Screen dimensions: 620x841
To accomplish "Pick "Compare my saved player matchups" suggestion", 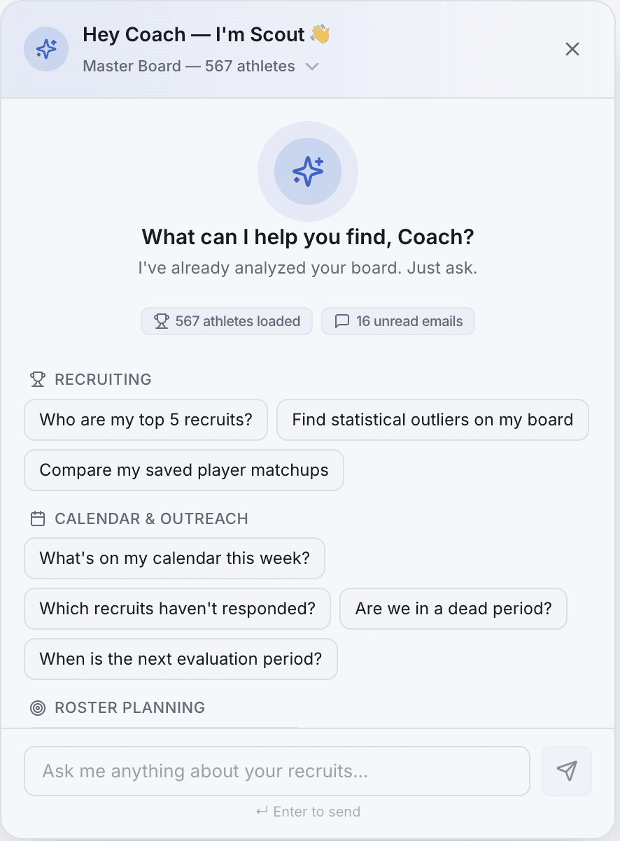I will 184,470.
